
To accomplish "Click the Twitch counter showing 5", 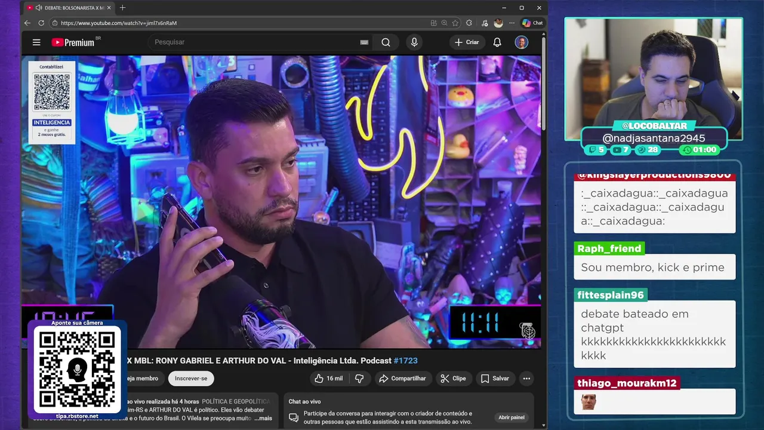I will pos(597,150).
